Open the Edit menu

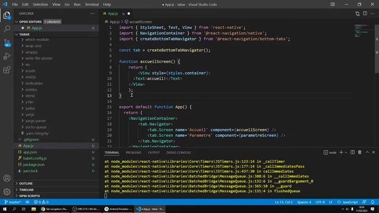(25, 4)
